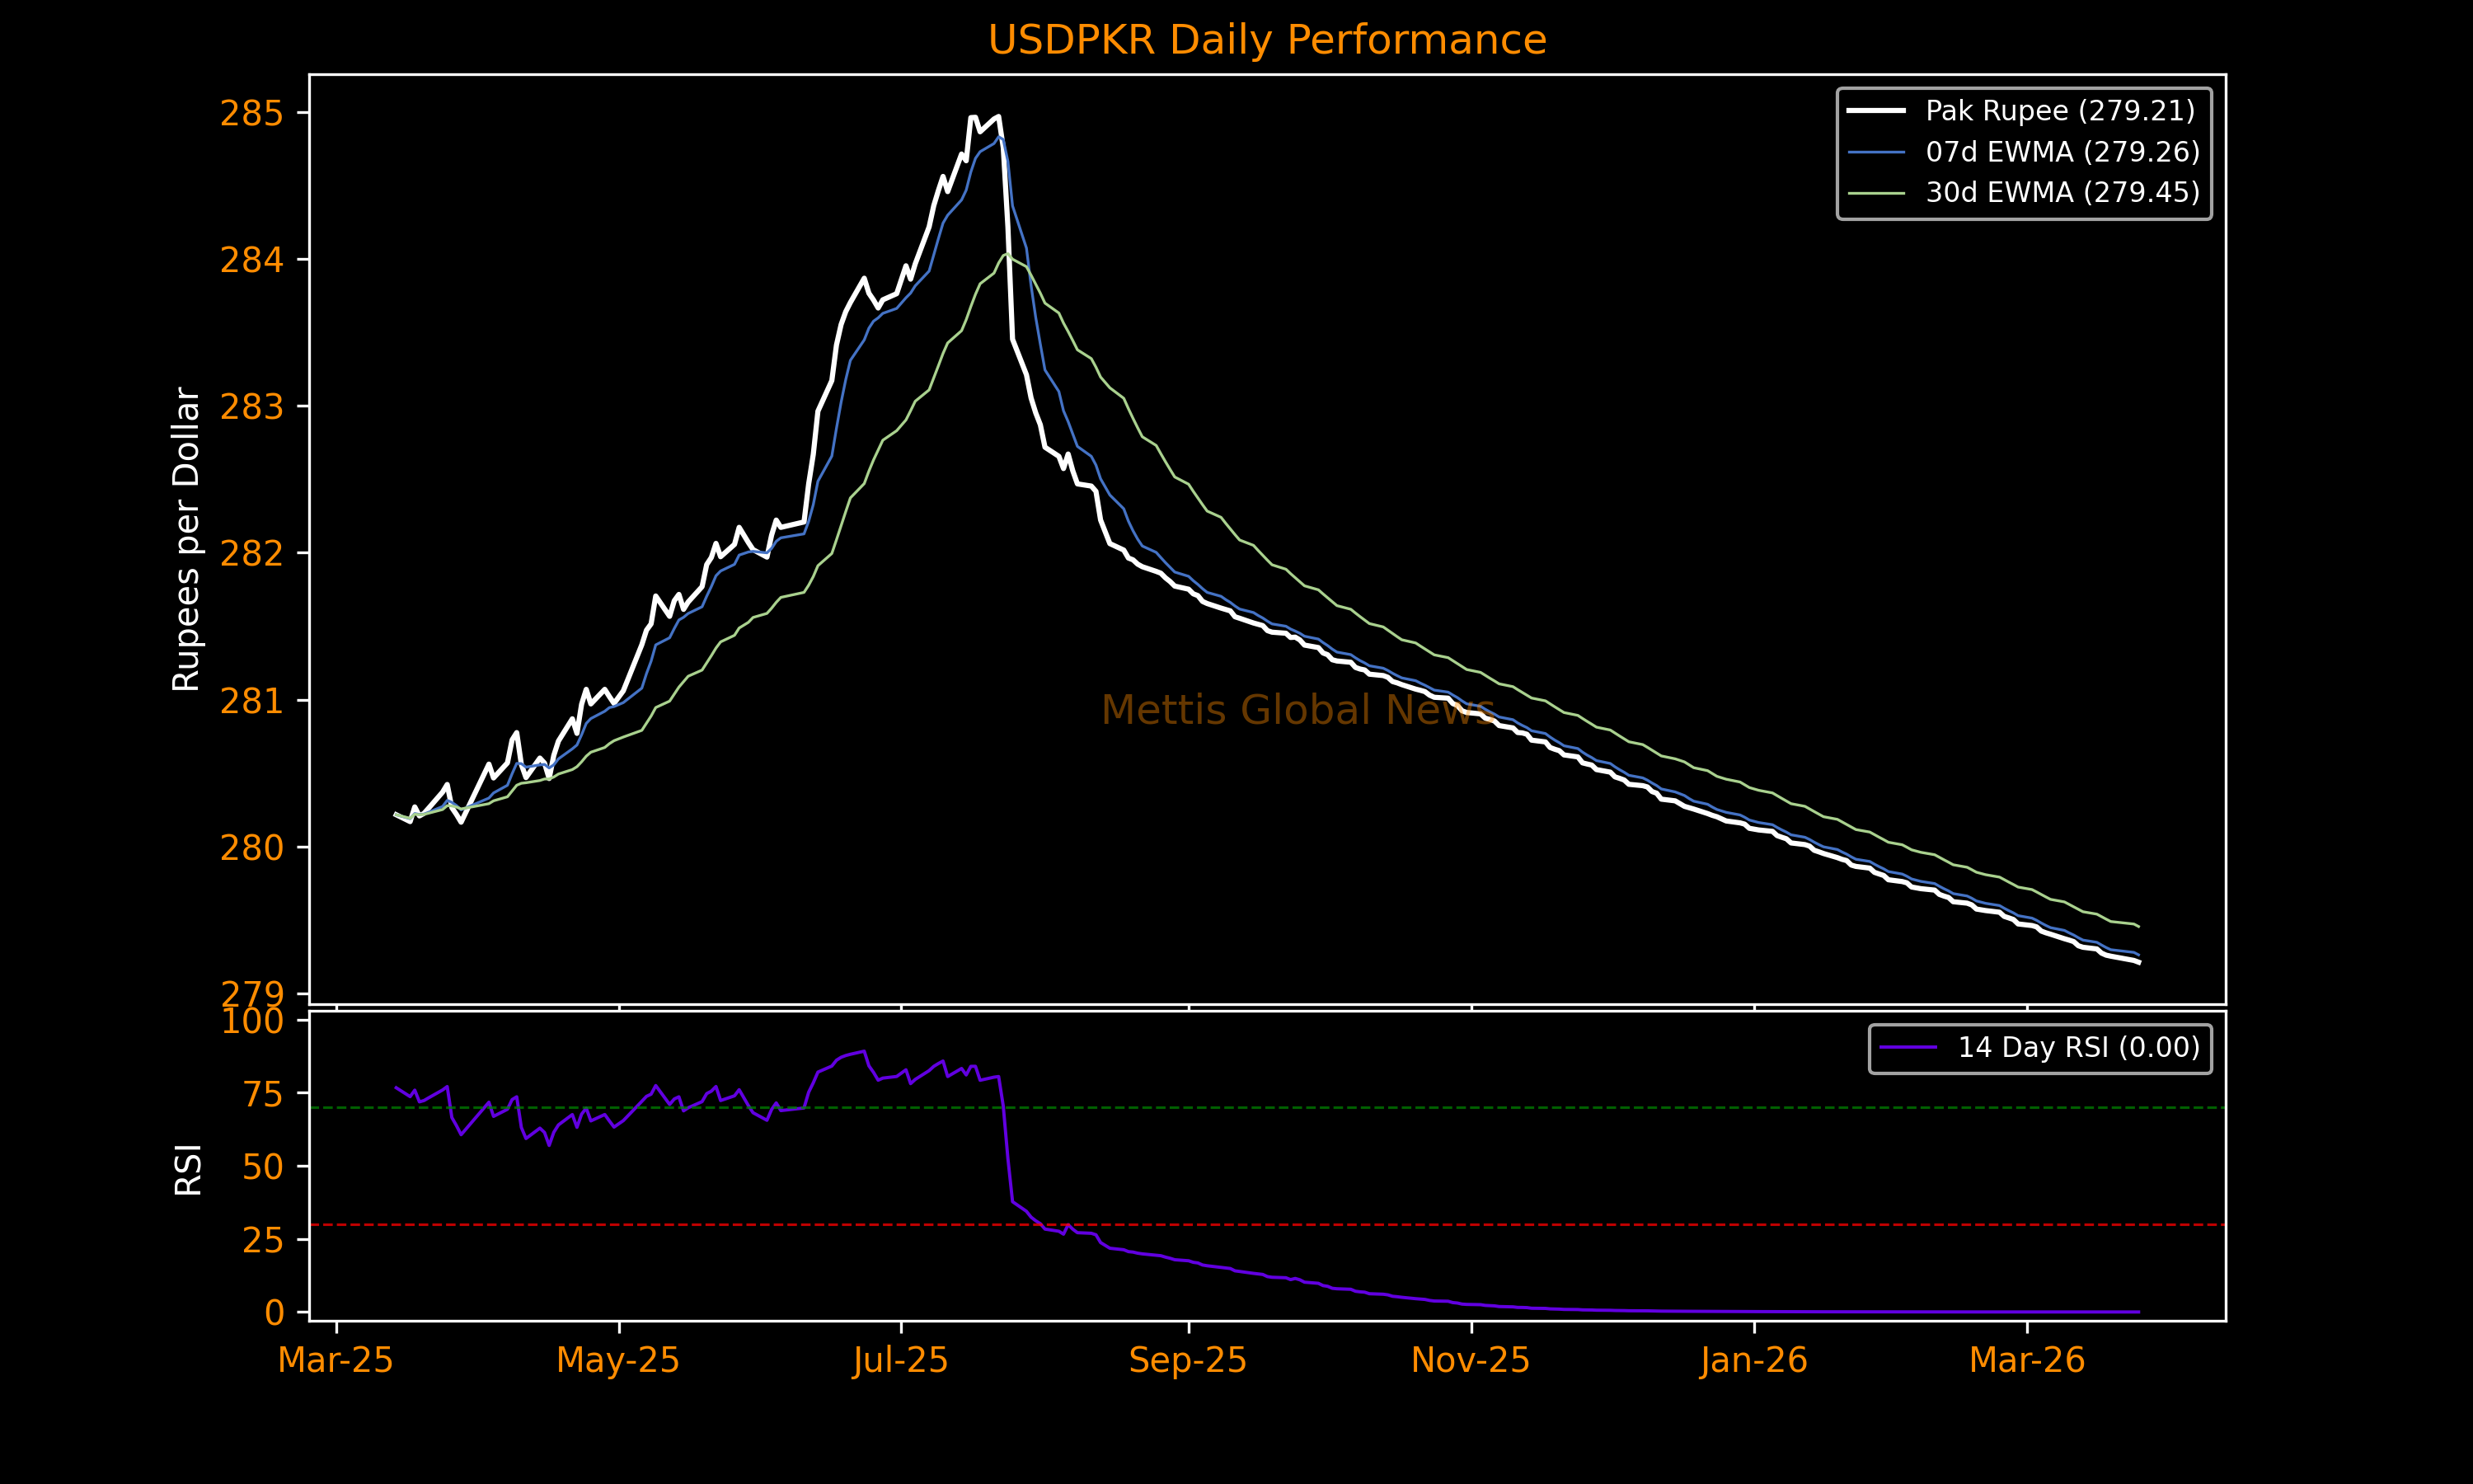Click the Jan-26 x-axis tick label
The width and height of the screenshot is (2473, 1484).
(x=1753, y=1361)
